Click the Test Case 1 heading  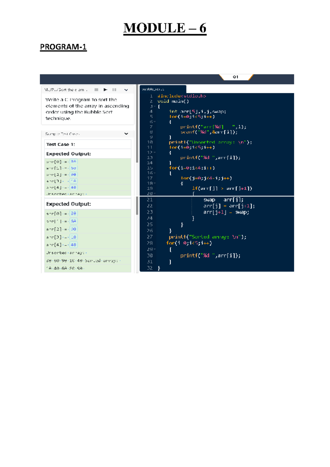[61, 144]
